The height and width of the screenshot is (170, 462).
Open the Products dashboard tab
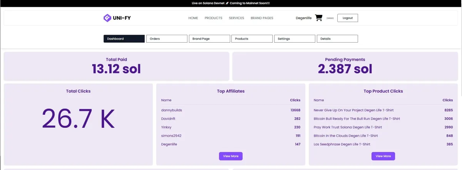click(252, 39)
